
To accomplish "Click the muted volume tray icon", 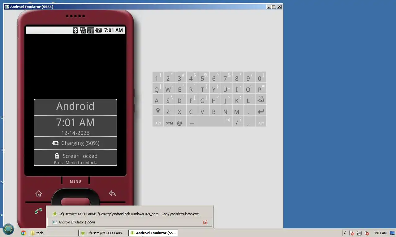I will coord(367,233).
